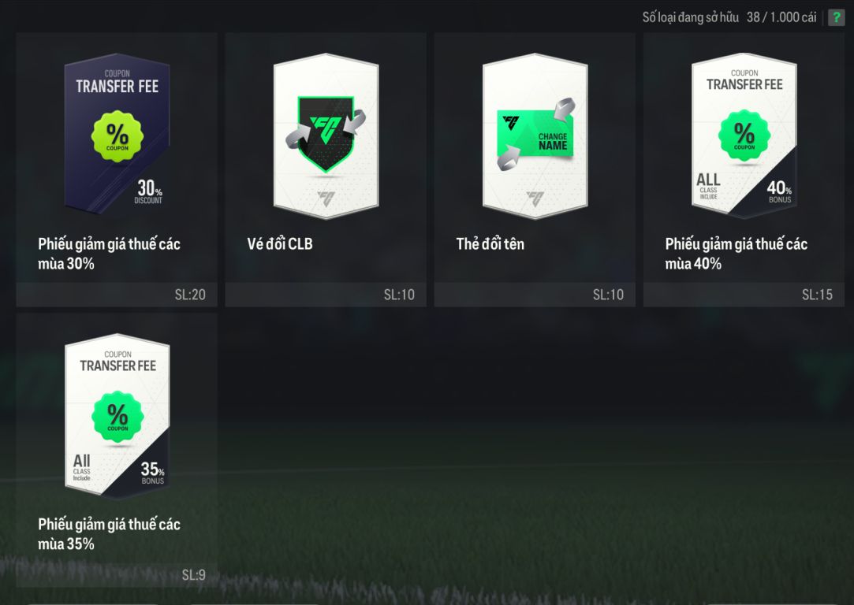Click the green percent badge on the 30% coupon
This screenshot has width=854, height=605.
point(117,136)
